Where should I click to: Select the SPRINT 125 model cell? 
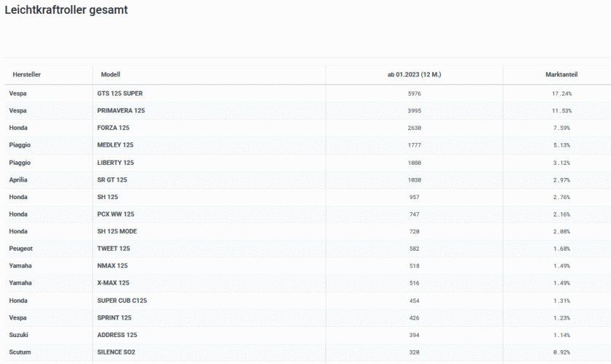point(114,318)
